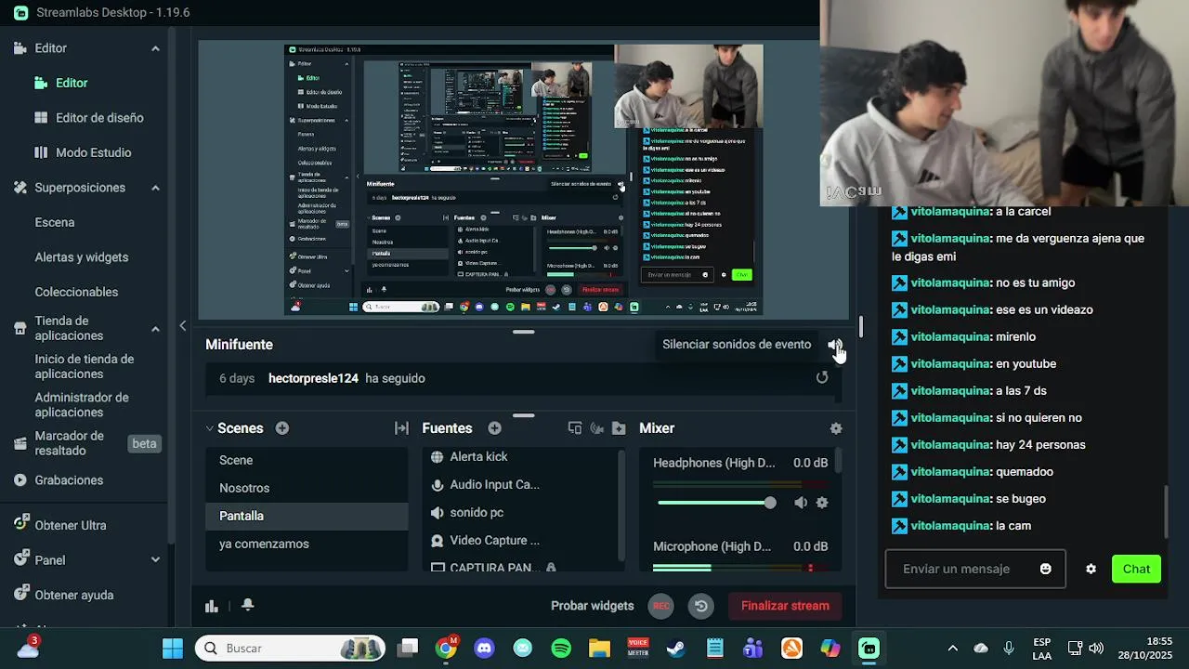Open Inicio de tienda de aplicaciones
Image resolution: width=1189 pixels, height=669 pixels.
click(x=85, y=366)
